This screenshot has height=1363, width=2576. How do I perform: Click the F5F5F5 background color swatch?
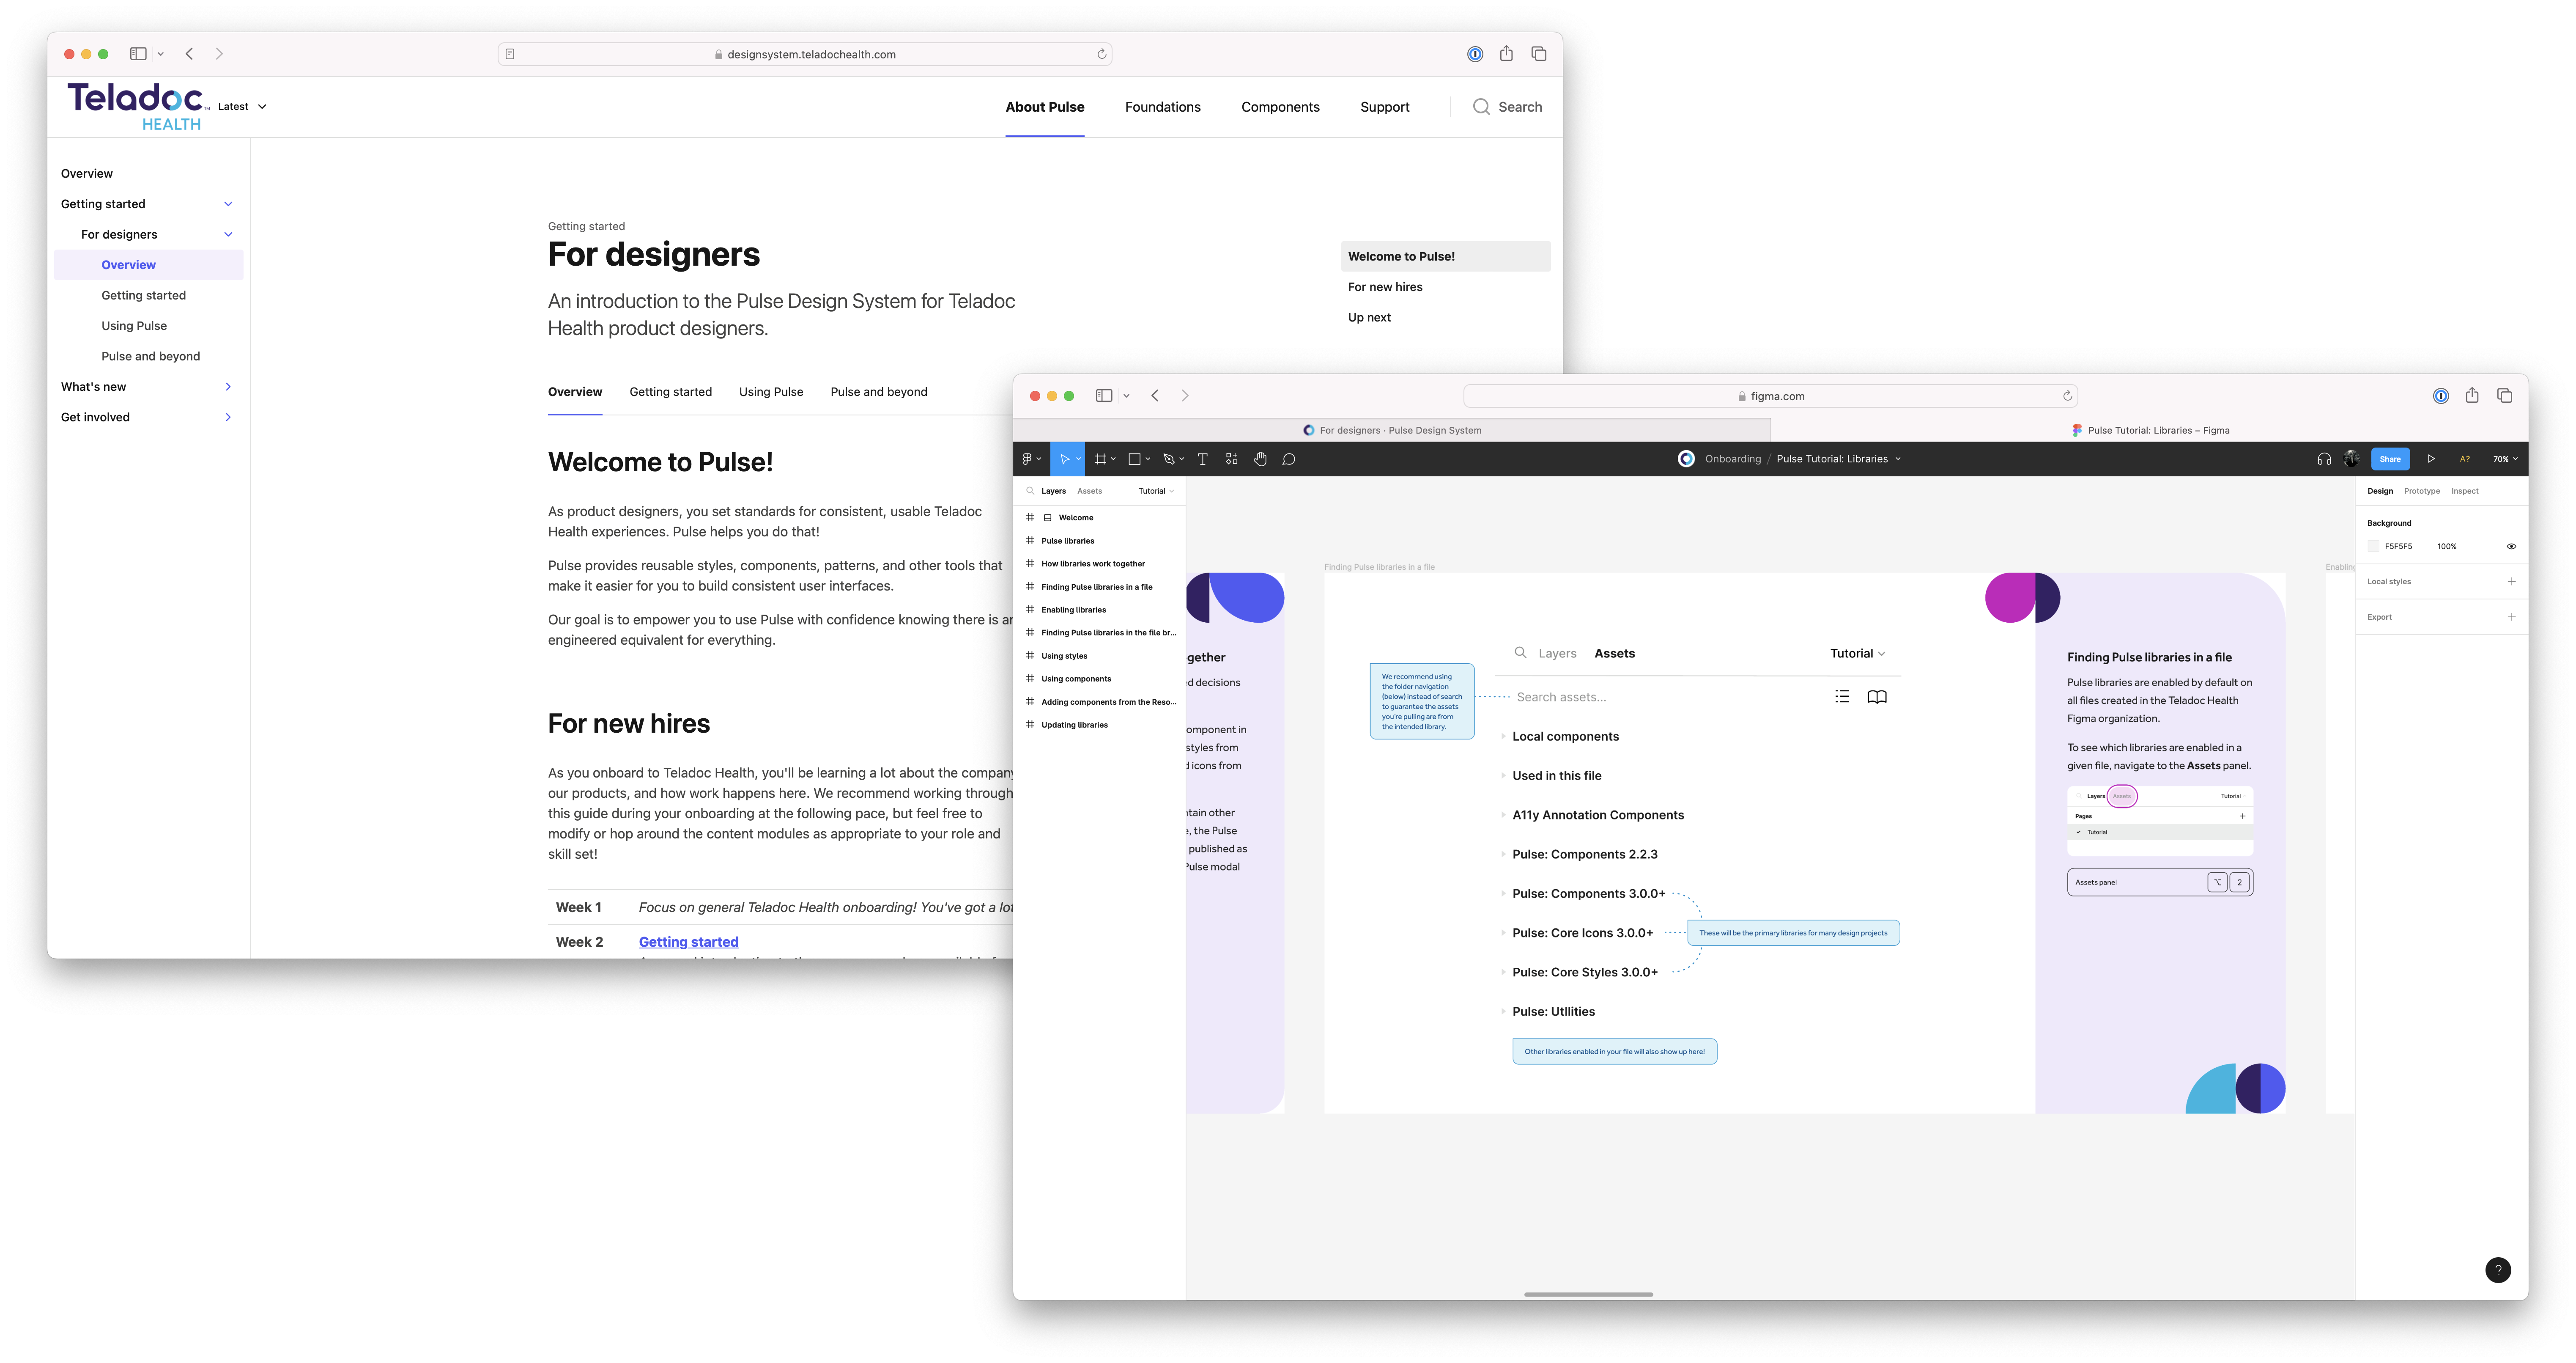2373,547
